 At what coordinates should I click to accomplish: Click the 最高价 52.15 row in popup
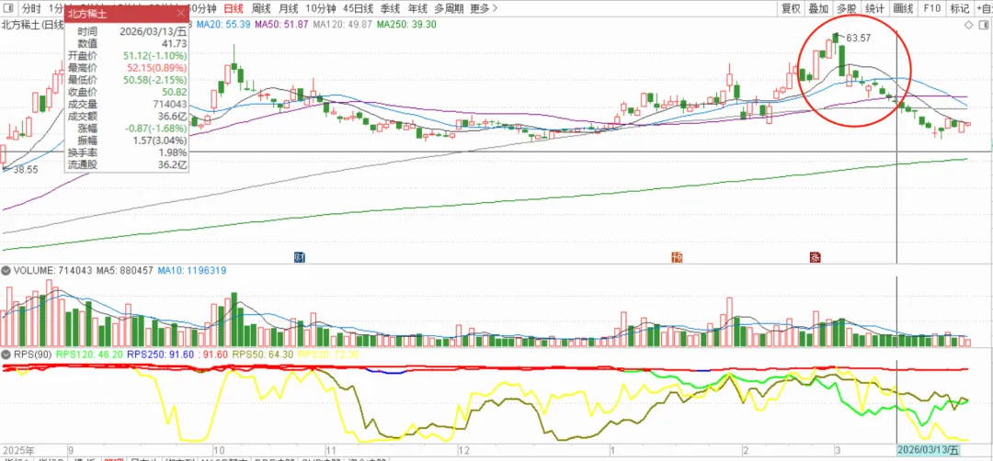pos(127,68)
